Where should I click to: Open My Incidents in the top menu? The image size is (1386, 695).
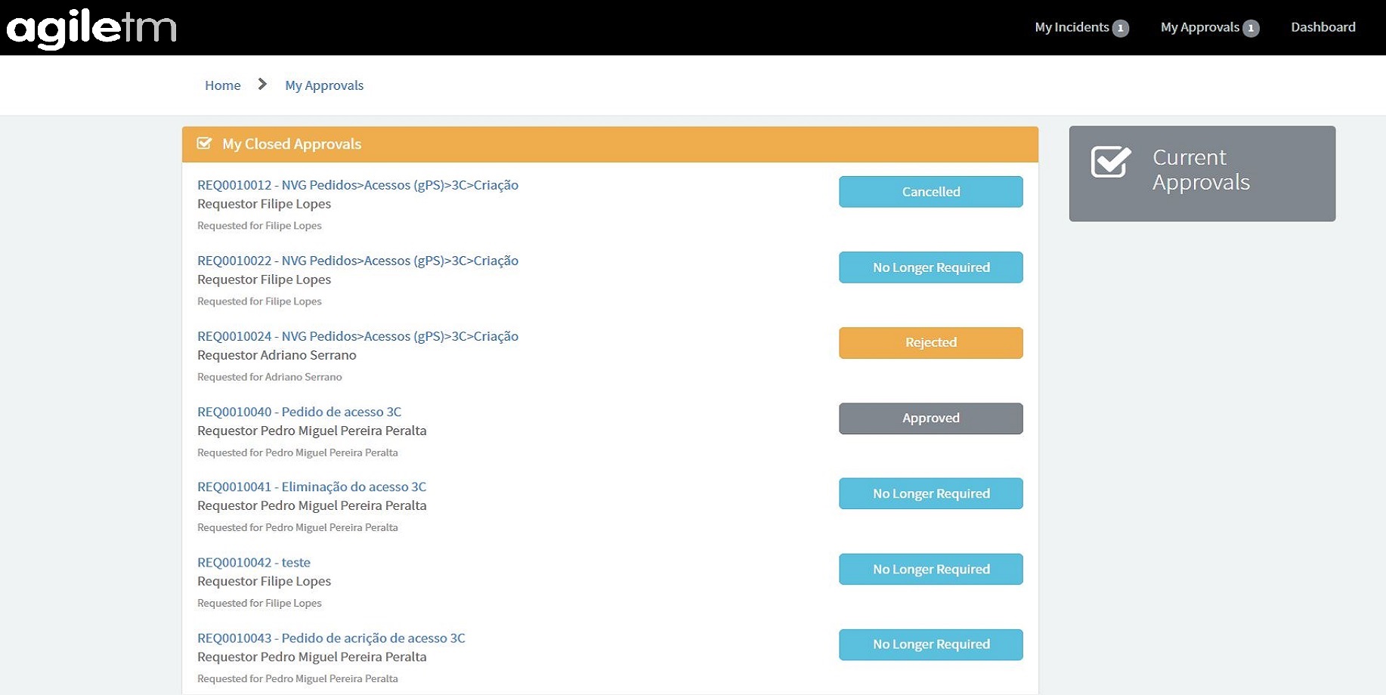[x=1071, y=27]
